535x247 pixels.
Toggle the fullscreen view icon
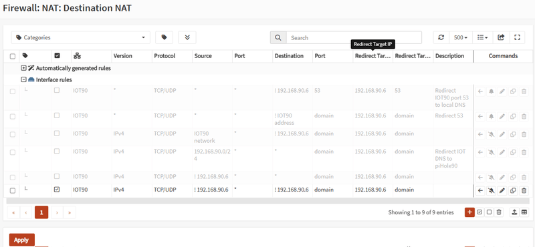pyautogui.click(x=517, y=37)
